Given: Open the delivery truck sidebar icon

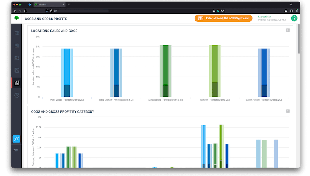Looking at the screenshot, I should coord(17,58).
